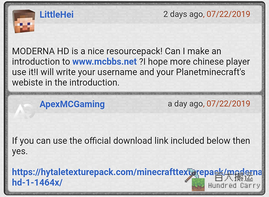
Task: Click the 07/22/2019 date on LittleHei's comment
Action: pos(228,14)
